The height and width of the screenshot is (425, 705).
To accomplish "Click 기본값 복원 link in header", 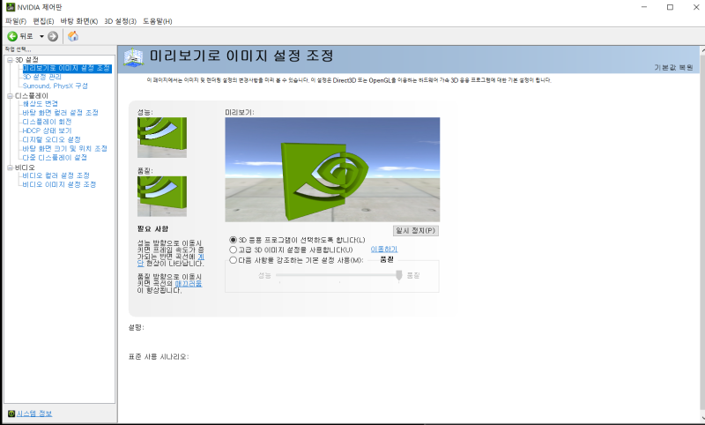I will (673, 68).
